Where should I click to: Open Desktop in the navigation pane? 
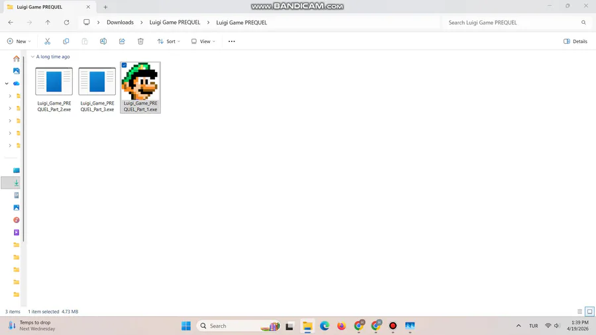coord(17,171)
